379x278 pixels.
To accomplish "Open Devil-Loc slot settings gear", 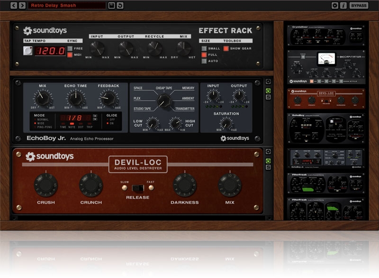I will 268,152.
